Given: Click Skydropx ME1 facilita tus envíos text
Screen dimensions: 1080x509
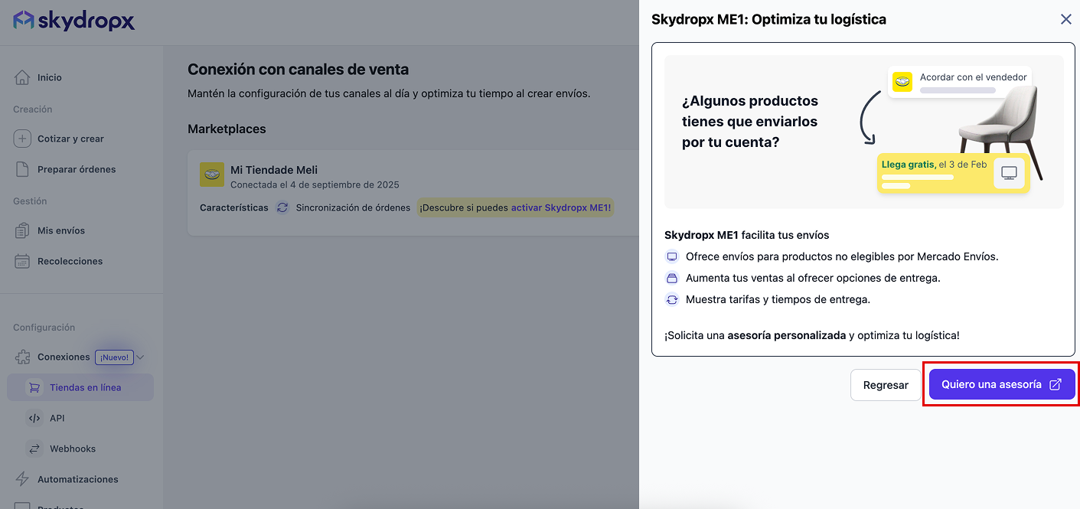Looking at the screenshot, I should (x=746, y=235).
